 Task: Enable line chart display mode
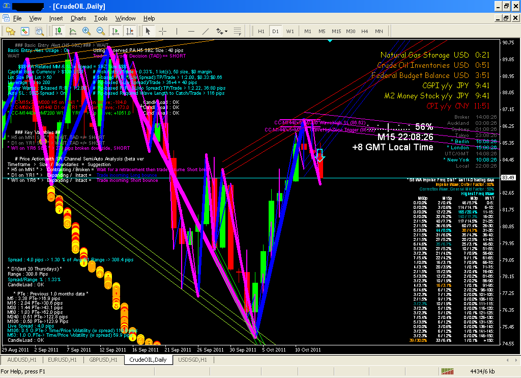click(x=74, y=31)
